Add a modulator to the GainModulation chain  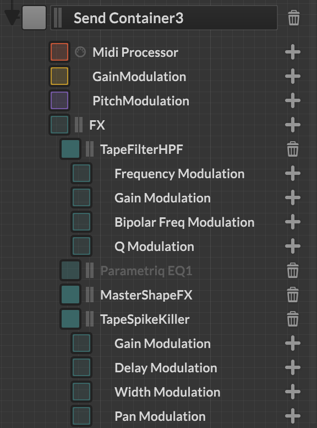[x=293, y=76]
